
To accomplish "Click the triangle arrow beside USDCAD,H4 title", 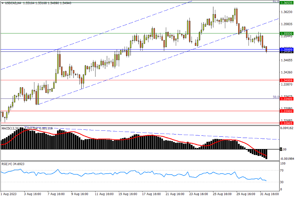I will point(3,3).
